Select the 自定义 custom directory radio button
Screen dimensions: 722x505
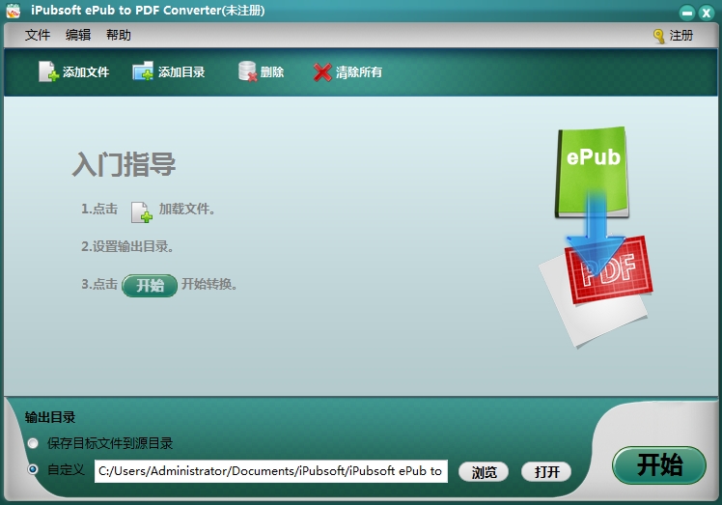point(33,469)
